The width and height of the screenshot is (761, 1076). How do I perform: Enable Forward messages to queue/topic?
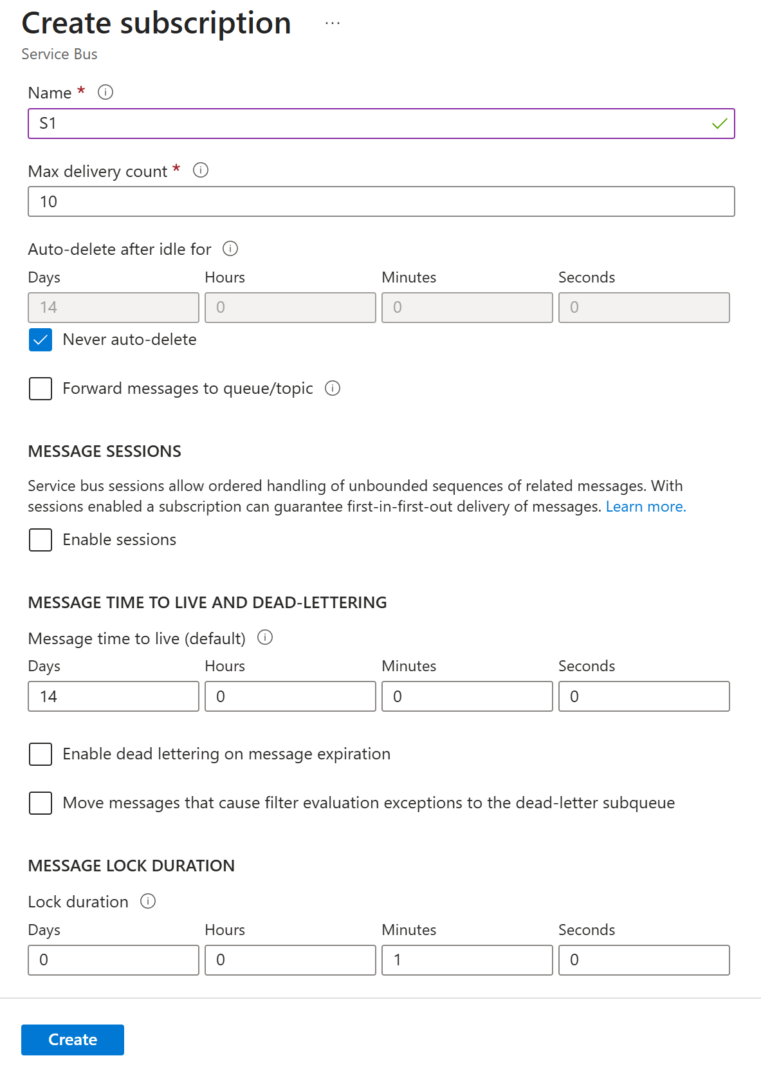coord(40,389)
